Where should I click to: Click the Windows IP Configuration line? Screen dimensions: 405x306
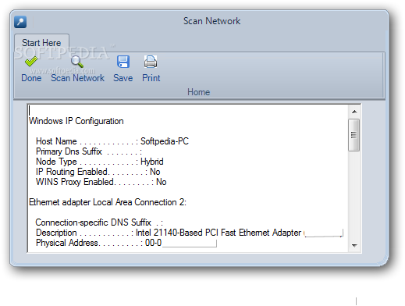tap(76, 121)
